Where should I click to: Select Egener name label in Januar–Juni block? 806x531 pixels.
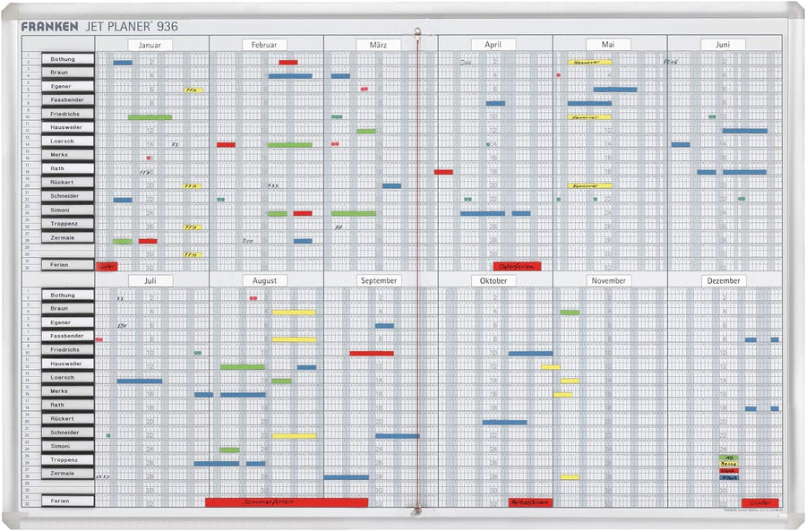(68, 86)
